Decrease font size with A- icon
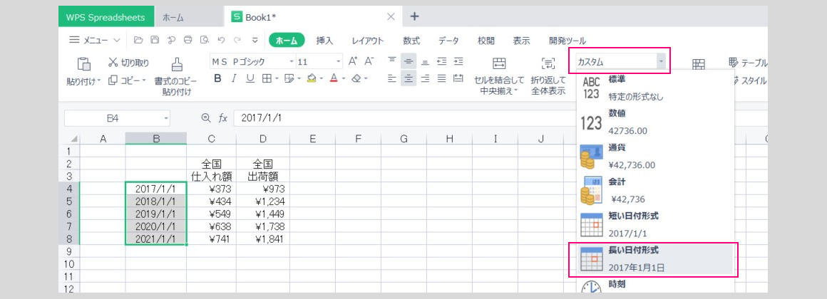 pos(369,61)
